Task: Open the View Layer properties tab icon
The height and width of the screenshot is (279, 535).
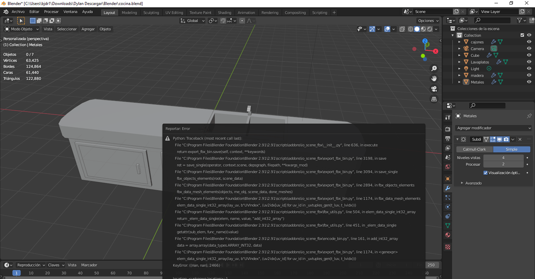Action: 448,148
